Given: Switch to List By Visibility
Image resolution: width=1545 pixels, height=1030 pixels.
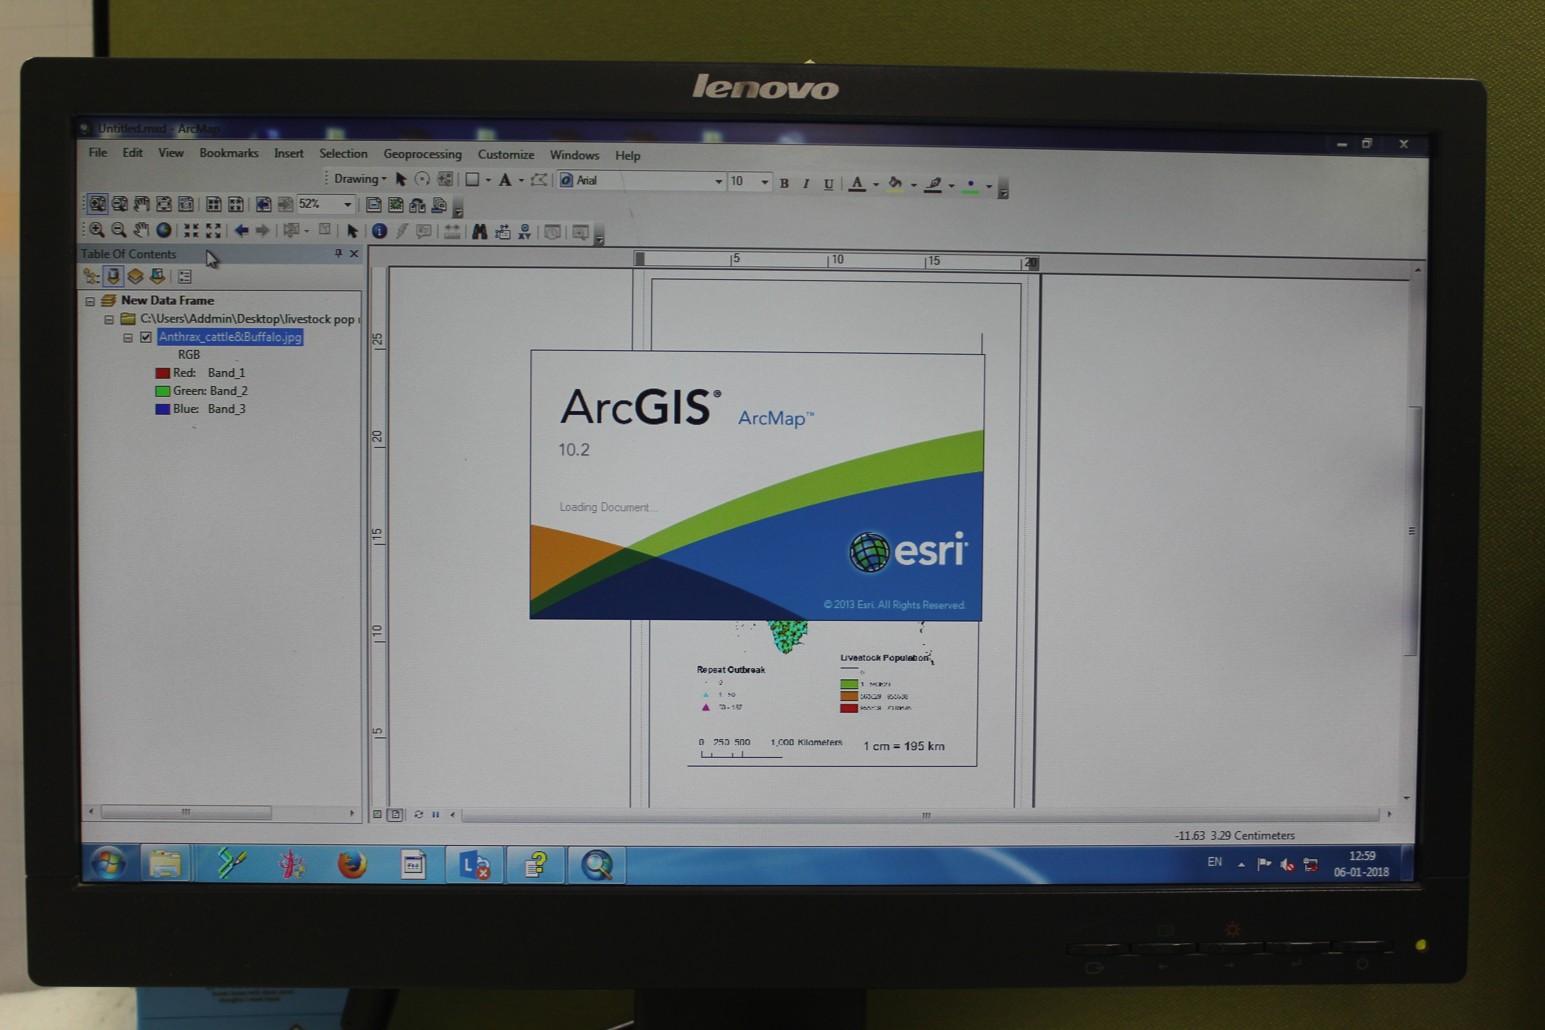Looking at the screenshot, I should (x=135, y=277).
